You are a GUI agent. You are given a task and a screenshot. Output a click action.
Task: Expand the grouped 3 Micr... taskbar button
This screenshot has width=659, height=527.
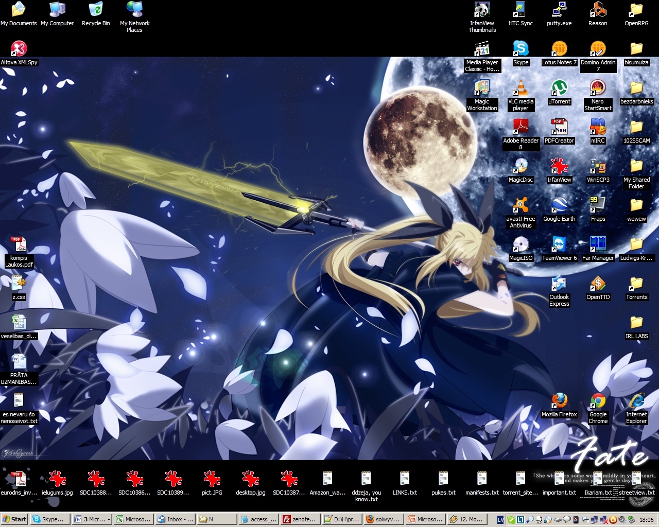[92, 519]
